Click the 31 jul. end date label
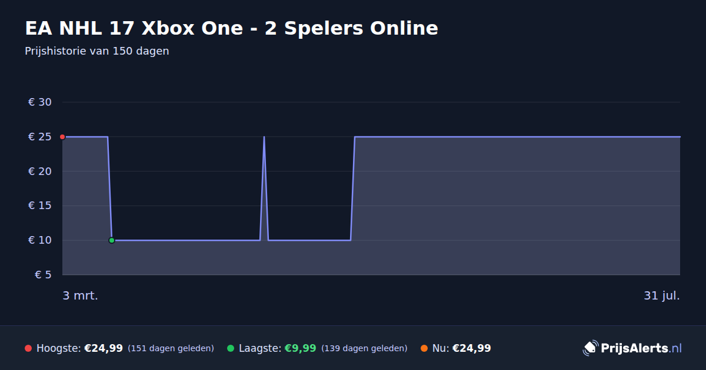This screenshot has height=370, width=706. coord(662,296)
